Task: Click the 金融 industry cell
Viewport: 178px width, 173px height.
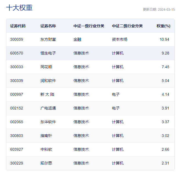Action: coord(77,39)
